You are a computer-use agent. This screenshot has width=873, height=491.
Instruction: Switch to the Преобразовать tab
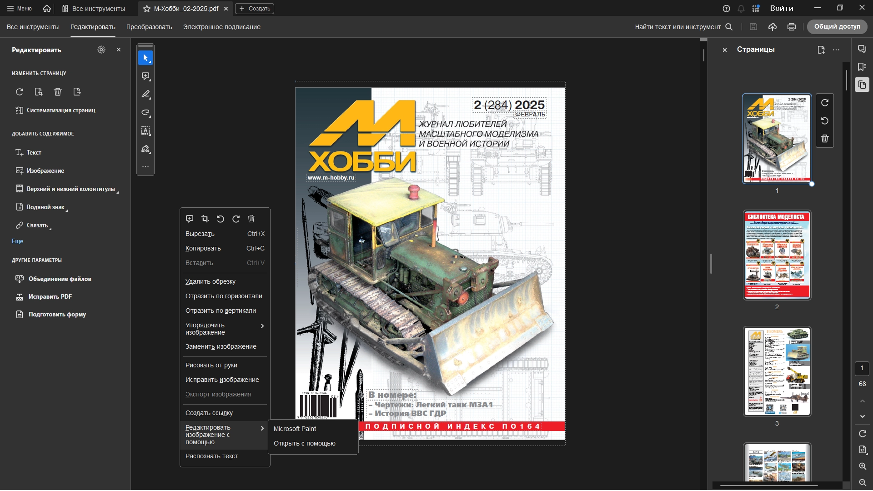point(149,27)
